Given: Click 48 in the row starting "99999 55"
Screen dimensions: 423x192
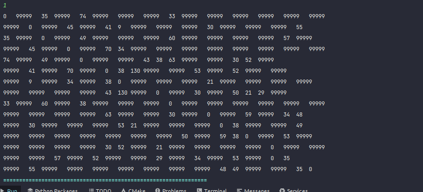Looking at the screenshot, I should point(223,169).
